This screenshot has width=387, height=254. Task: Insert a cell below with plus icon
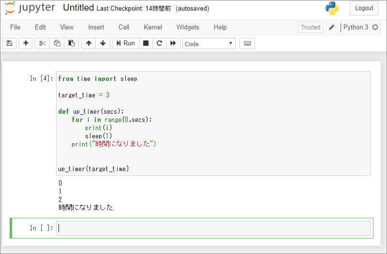26,43
